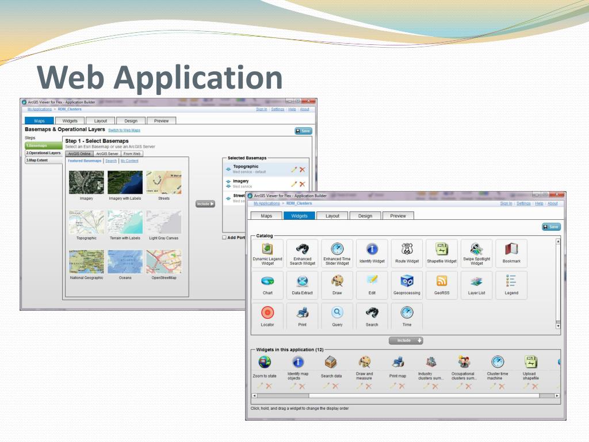
Task: Click Save in the Widgets window
Action: click(x=551, y=227)
